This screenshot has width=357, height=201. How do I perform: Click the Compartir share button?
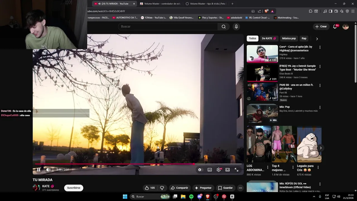(x=179, y=188)
